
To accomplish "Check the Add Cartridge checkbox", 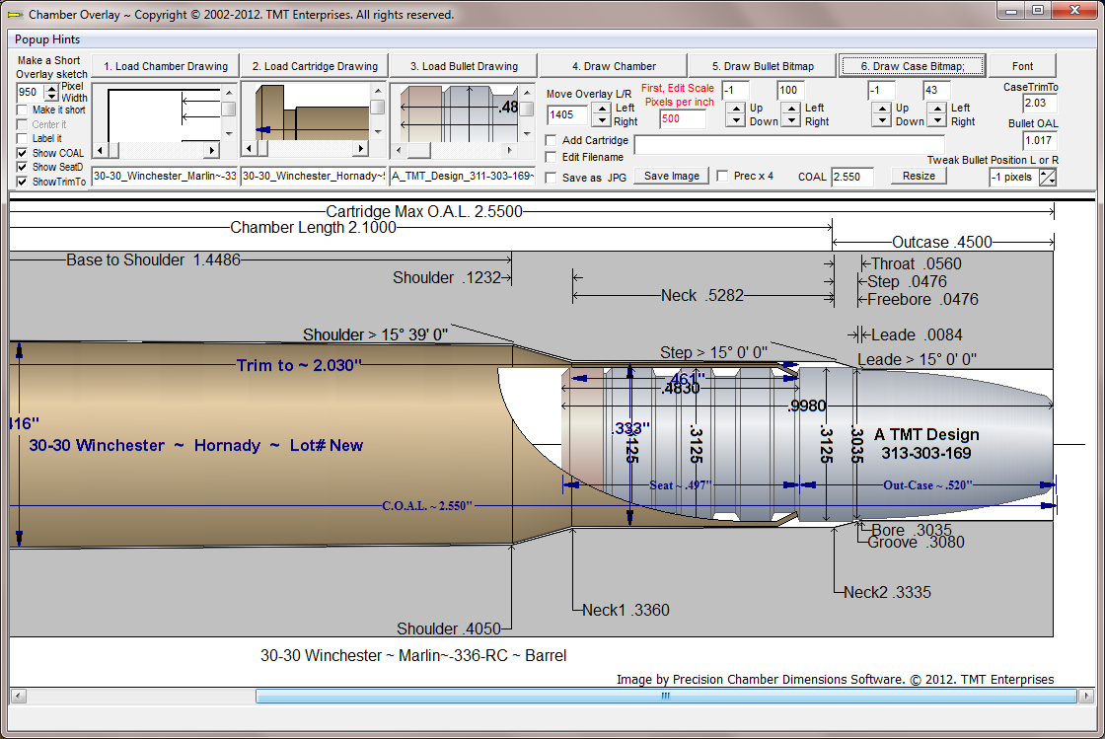I will [x=552, y=140].
